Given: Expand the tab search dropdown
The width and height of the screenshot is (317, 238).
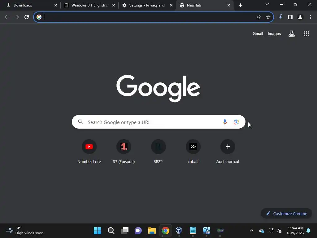Looking at the screenshot, I should (267, 4).
